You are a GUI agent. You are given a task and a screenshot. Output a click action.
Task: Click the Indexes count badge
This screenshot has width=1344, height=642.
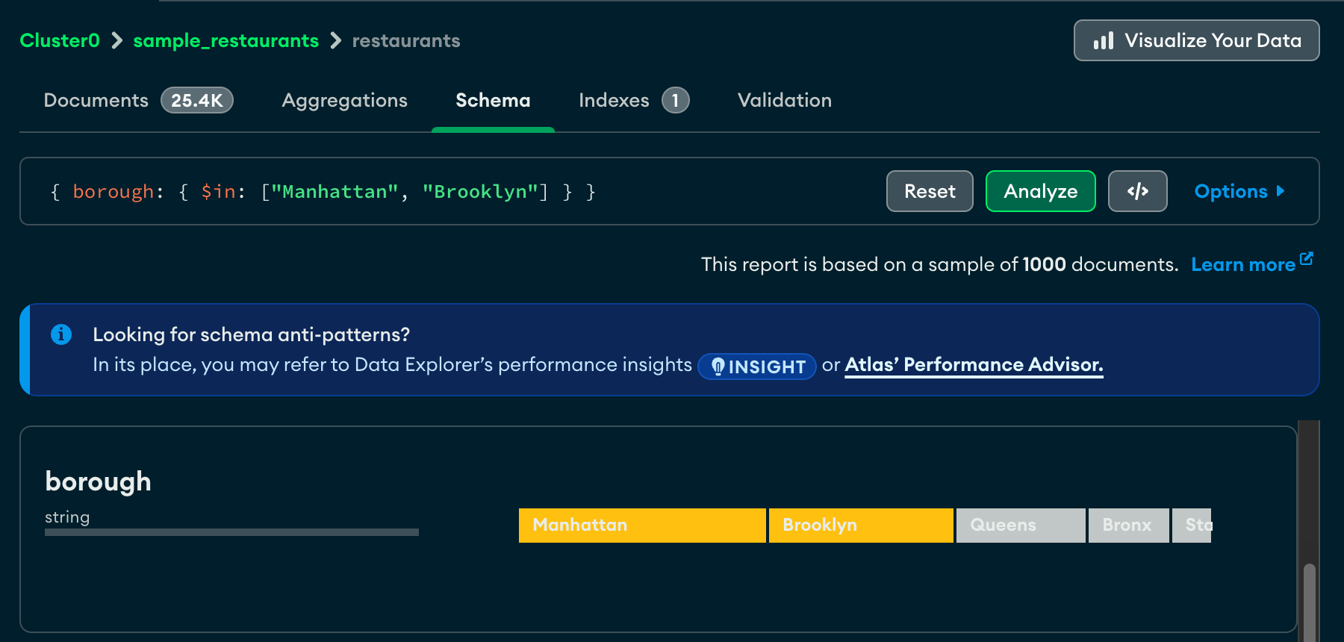(675, 100)
